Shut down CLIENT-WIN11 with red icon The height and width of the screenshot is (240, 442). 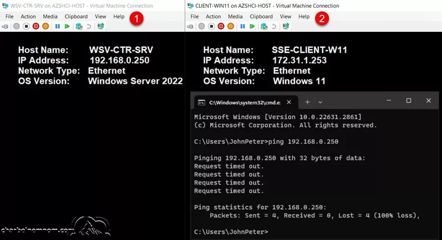[x=221, y=26]
